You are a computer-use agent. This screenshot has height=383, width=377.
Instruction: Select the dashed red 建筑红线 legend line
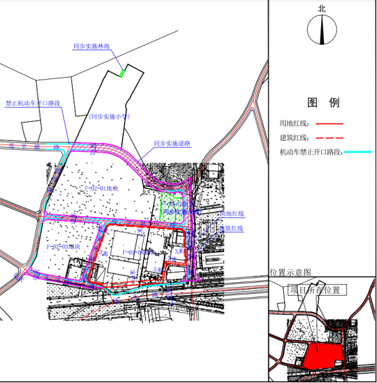tap(329, 138)
